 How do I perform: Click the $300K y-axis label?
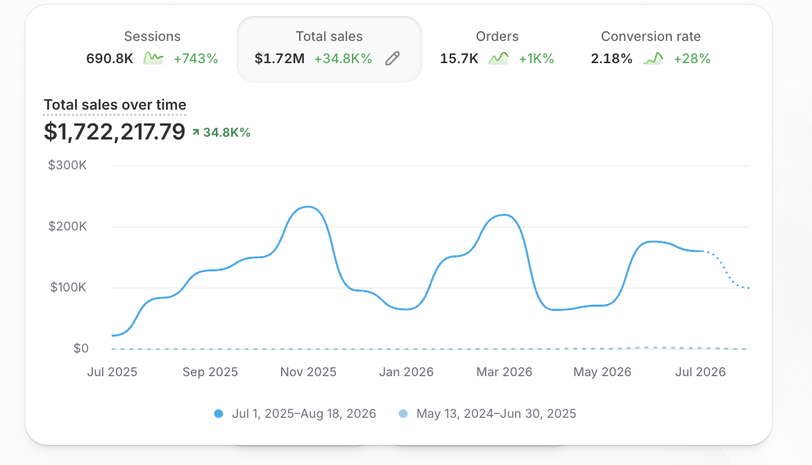click(x=67, y=165)
